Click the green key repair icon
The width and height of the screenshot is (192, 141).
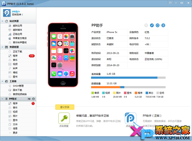pyautogui.click(x=64, y=118)
